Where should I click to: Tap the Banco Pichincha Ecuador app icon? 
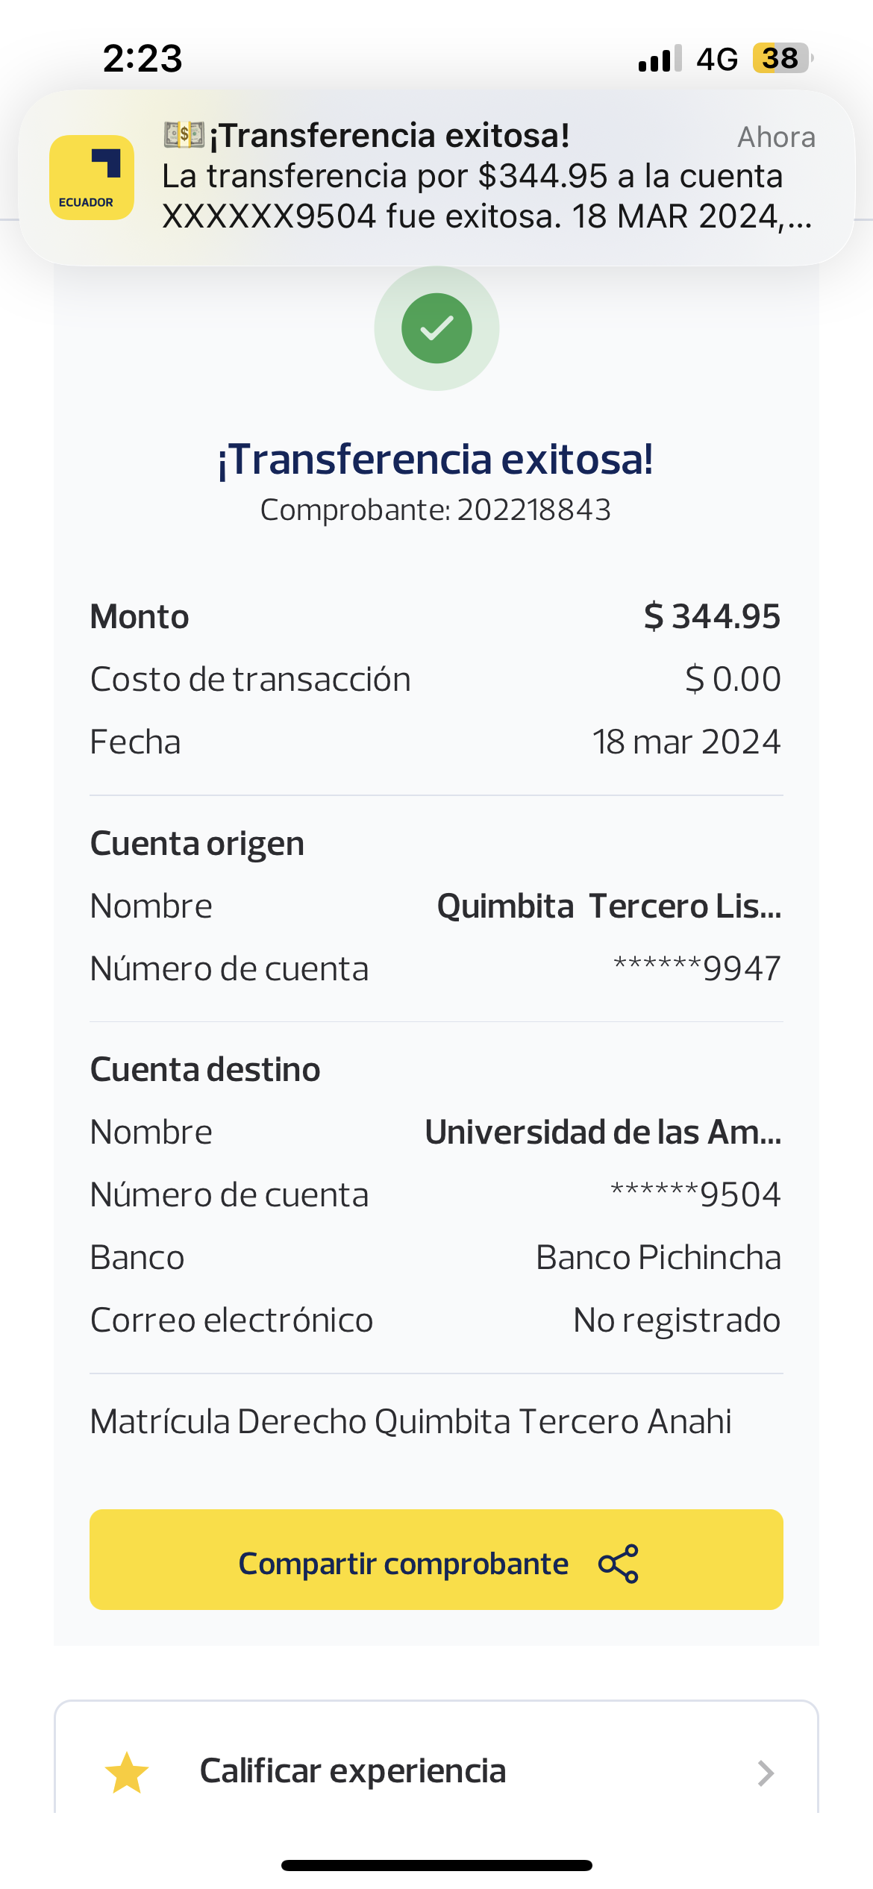[x=92, y=178]
